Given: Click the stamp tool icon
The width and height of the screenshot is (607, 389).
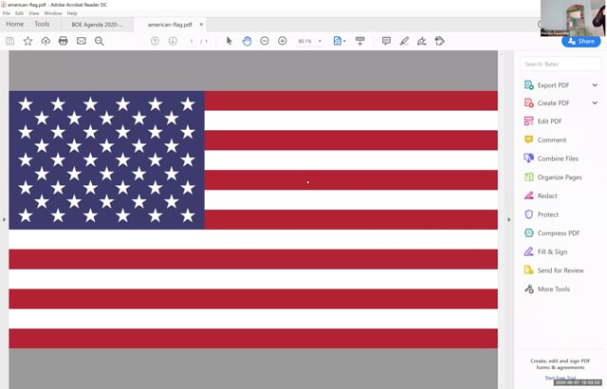Looking at the screenshot, I should click(x=439, y=41).
